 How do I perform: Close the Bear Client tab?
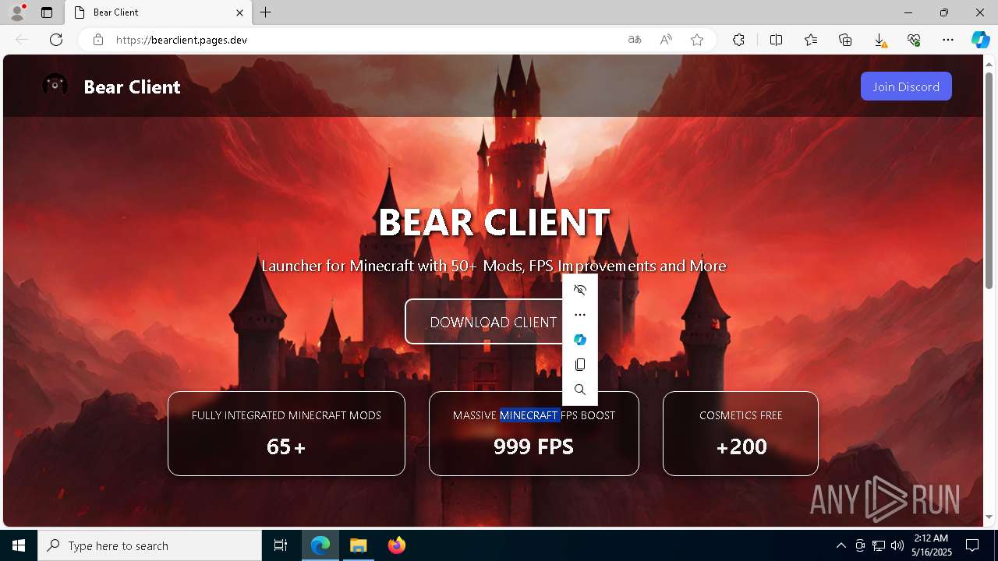(x=240, y=12)
